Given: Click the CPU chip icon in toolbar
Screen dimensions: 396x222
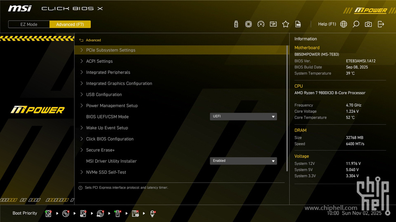Looking at the screenshot, I should click(249, 24).
